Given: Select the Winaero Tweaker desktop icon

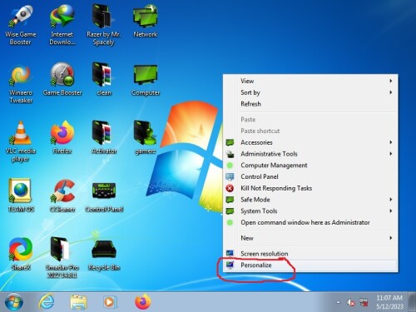Looking at the screenshot, I should point(21,84).
